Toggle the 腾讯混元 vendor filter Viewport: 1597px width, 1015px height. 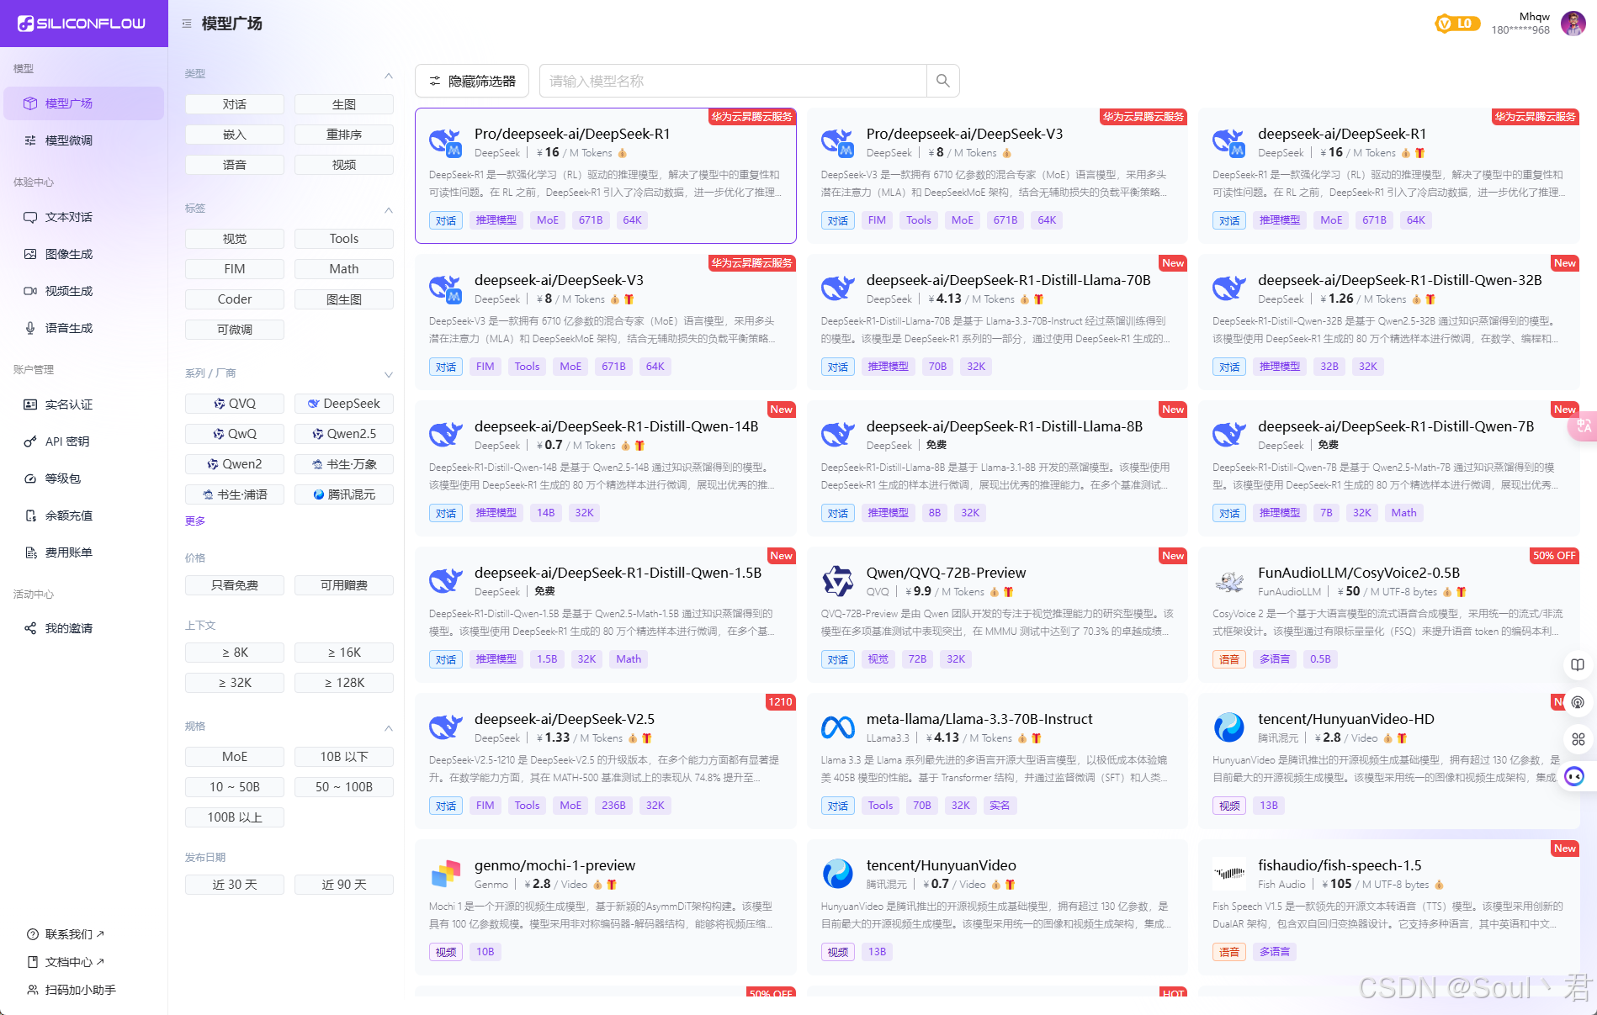click(x=344, y=494)
